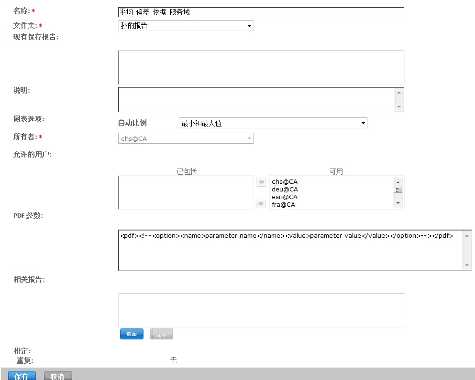
Task: Open the 自动比例 dropdown 最小和最大值
Action: point(273,123)
